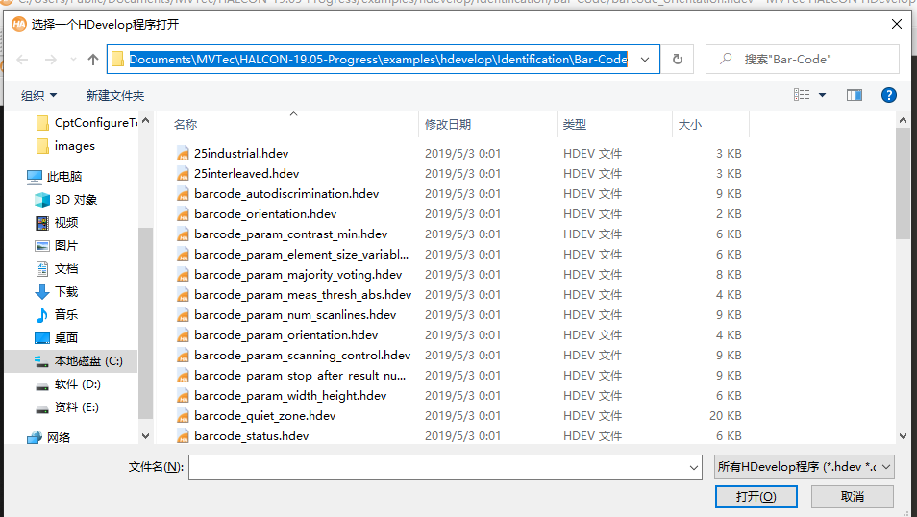
Task: Select 网络 in navigation tree
Action: [49, 437]
